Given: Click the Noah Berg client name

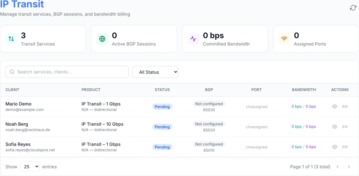Looking at the screenshot, I should pos(17,124).
